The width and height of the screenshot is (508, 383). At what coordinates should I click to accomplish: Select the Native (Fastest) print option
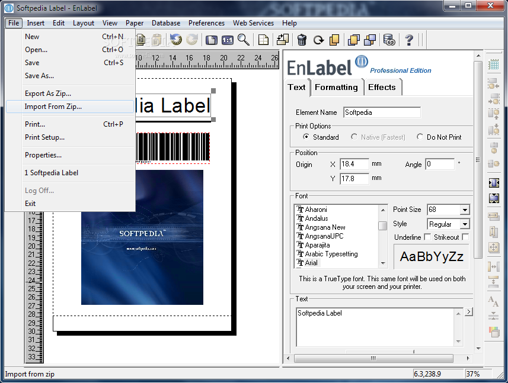click(354, 137)
